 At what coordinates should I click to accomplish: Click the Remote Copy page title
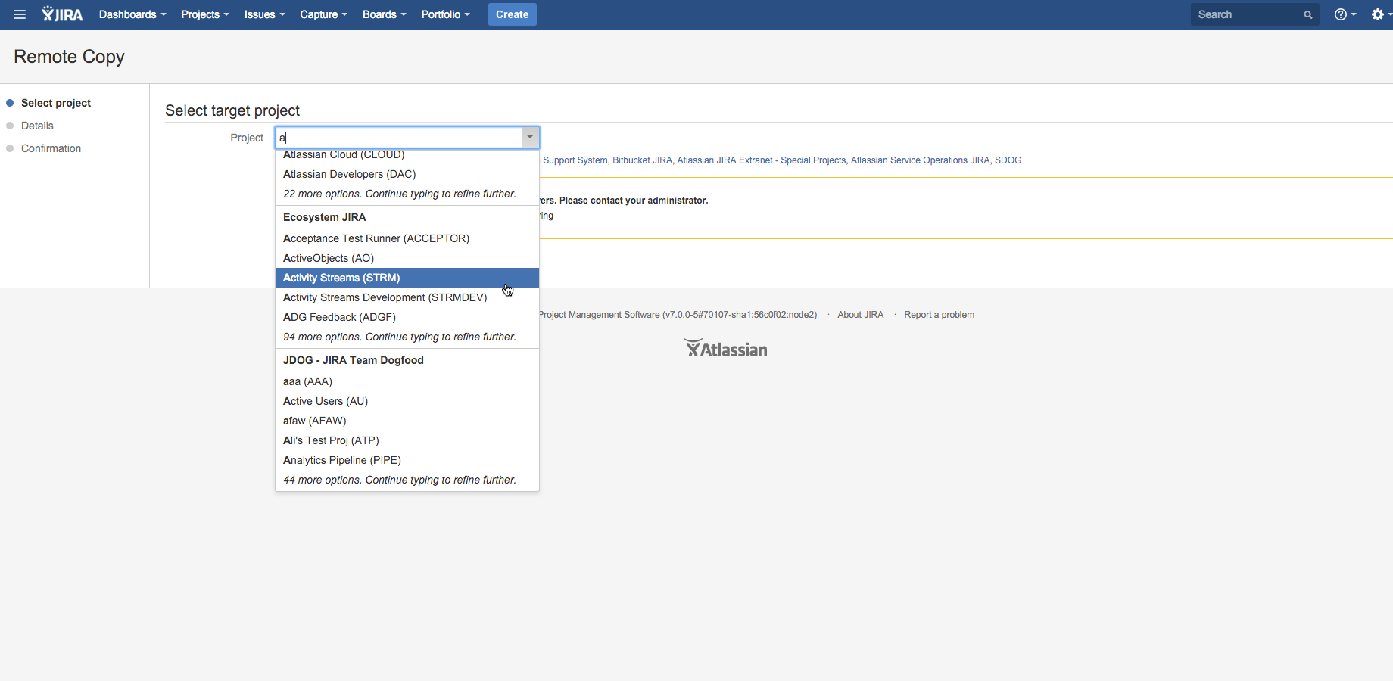point(69,57)
